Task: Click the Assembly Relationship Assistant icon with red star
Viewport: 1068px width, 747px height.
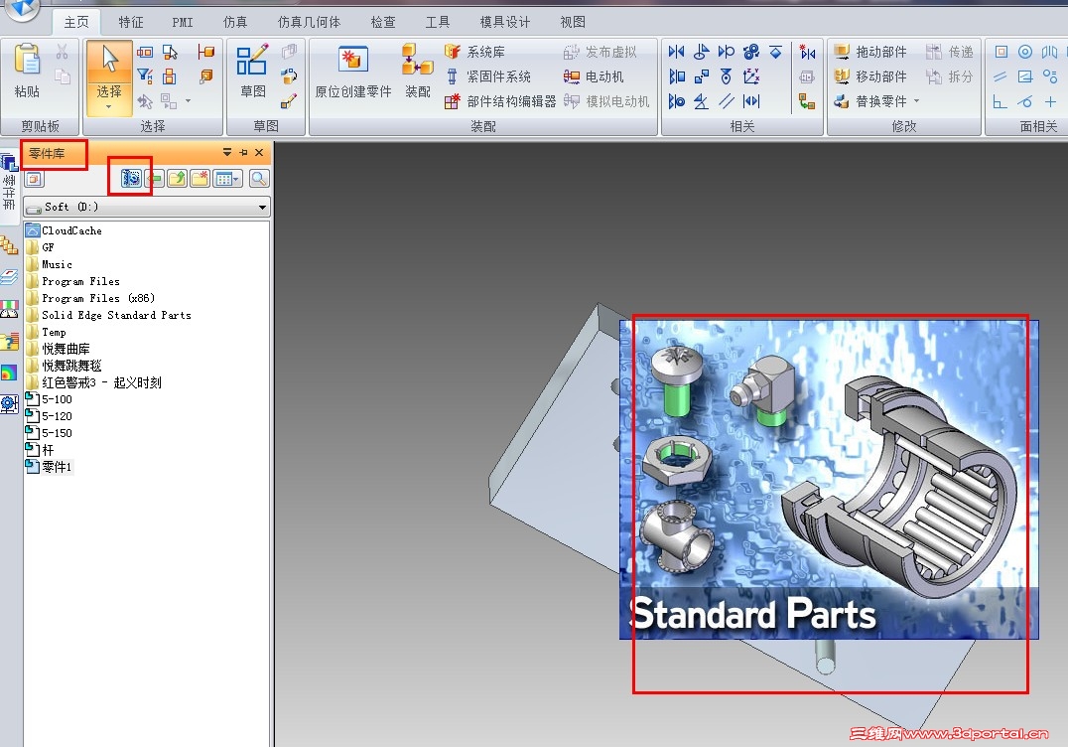Action: pos(808,52)
